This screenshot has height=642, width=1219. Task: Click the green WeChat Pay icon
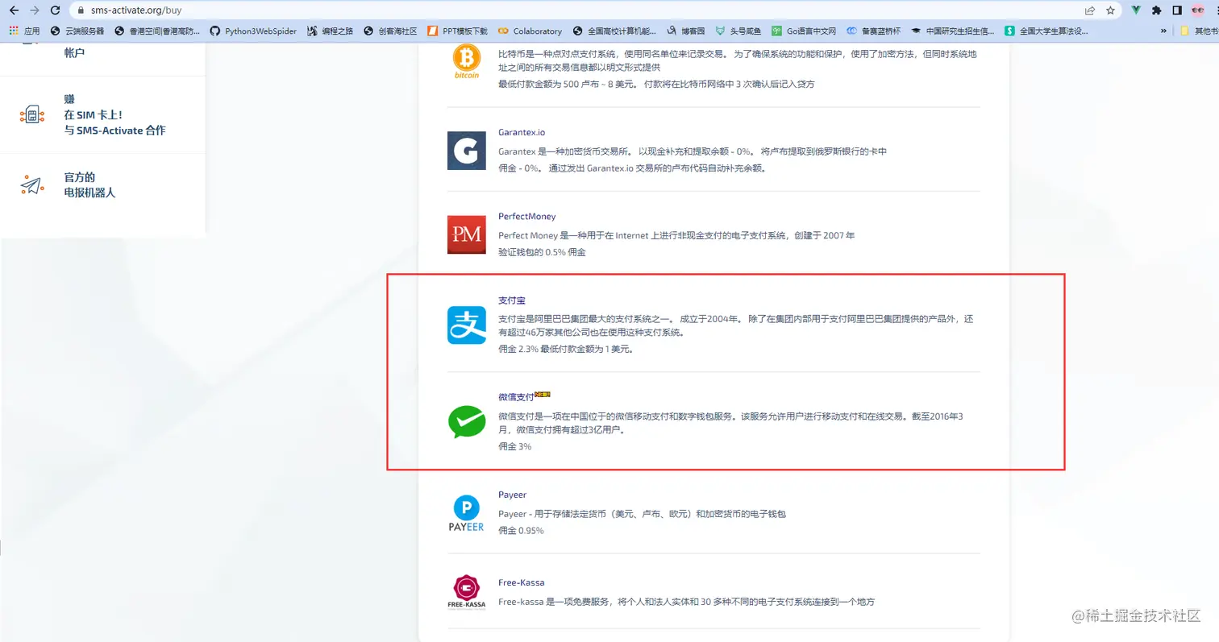tap(466, 422)
